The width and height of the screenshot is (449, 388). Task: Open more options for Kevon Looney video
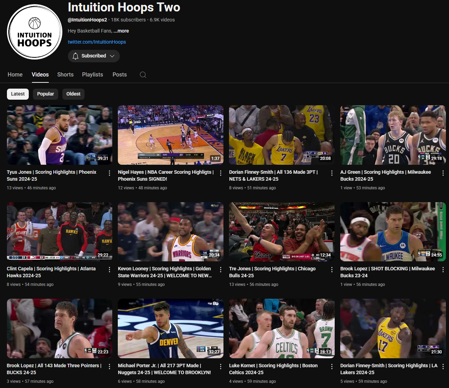221,270
